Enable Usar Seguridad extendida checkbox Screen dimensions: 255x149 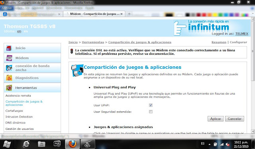[x=151, y=112]
